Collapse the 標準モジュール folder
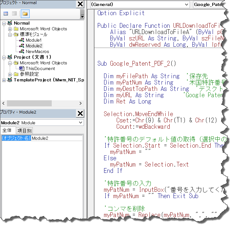The width and height of the screenshot is (235, 229). [10, 34]
